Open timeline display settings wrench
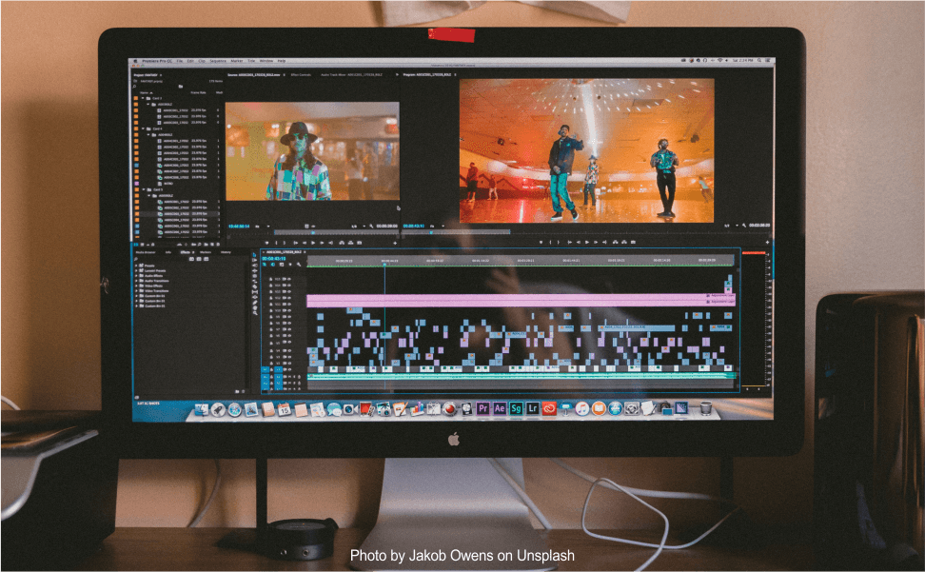 pos(299,265)
